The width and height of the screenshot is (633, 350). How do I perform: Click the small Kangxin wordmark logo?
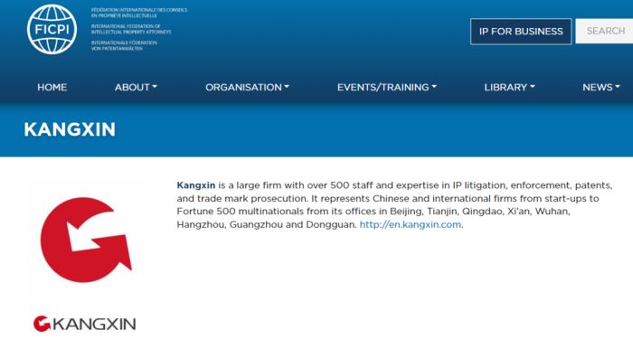[x=84, y=324]
